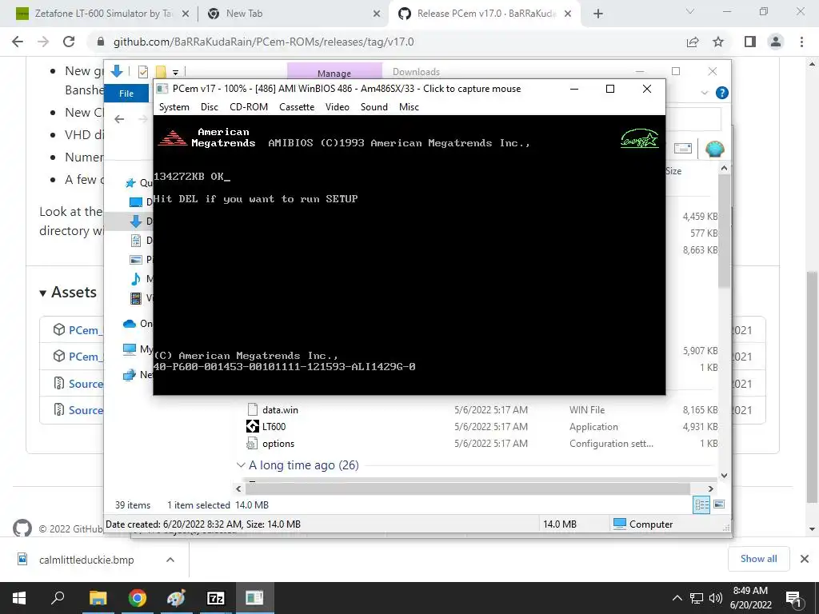
Task: Share this page icon in address bar
Action: point(693,42)
